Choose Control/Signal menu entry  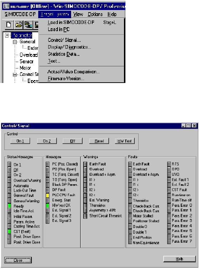click(81, 40)
